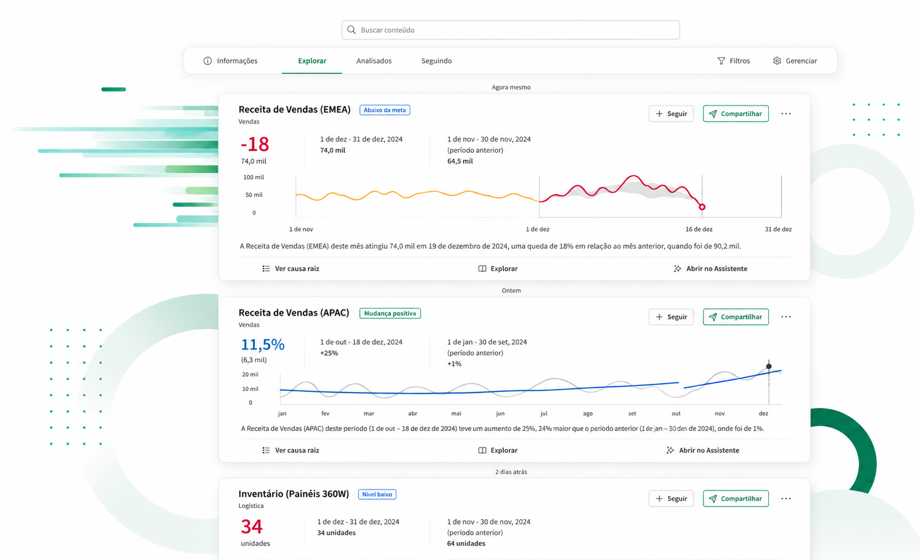Screen dimensions: 920x560
Task: Focus the Buscar conteúdo search field
Action: click(511, 30)
